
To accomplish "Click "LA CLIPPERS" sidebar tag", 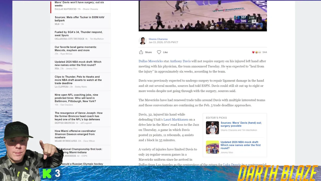I will click(x=61, y=87).
